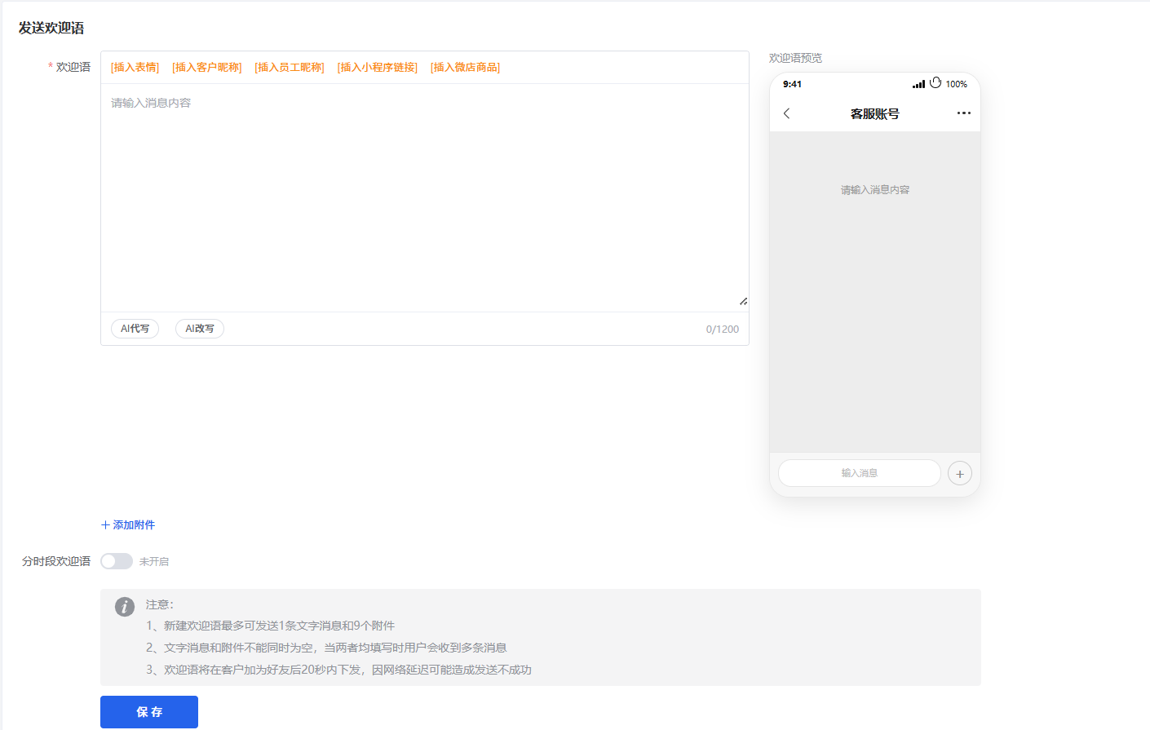
Task: Click 插入员工昵称 link
Action: click(x=290, y=68)
